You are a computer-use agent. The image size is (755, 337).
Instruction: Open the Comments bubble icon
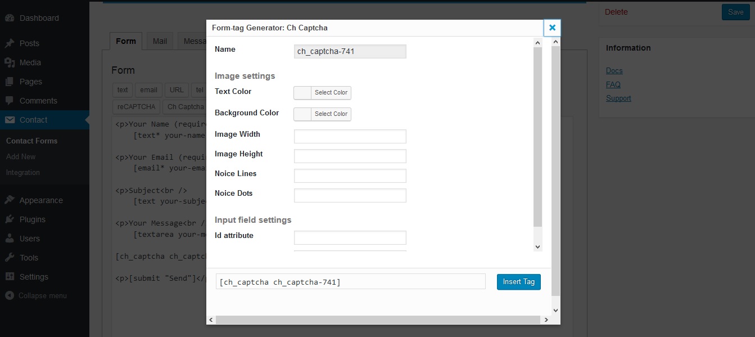pos(10,101)
